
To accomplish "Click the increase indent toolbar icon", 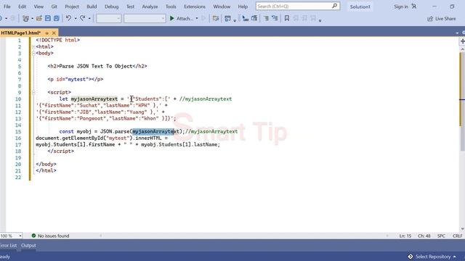I will click(254, 19).
